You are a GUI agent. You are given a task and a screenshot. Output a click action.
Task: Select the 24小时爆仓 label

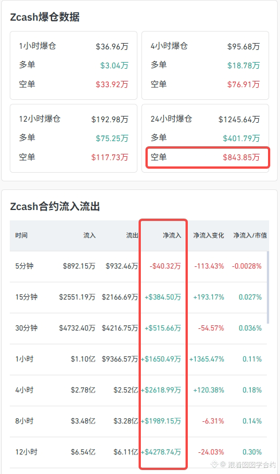(171, 119)
